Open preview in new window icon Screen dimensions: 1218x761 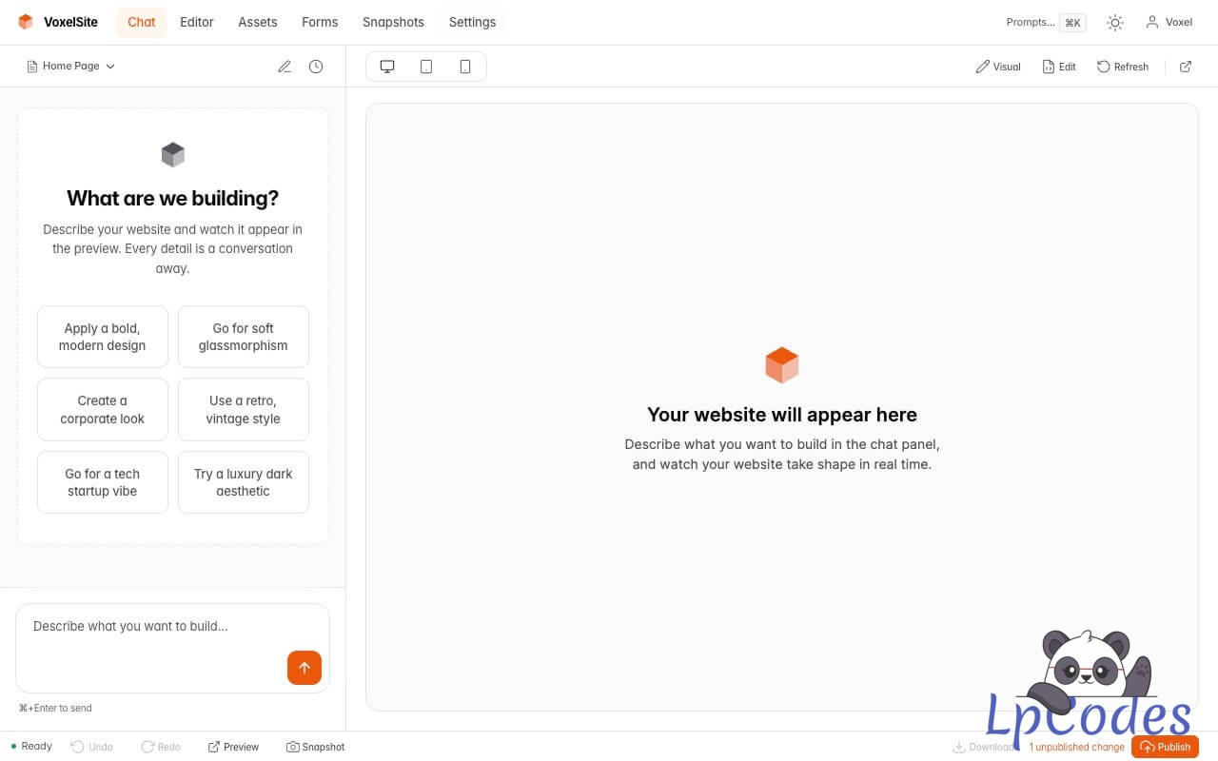1186,67
